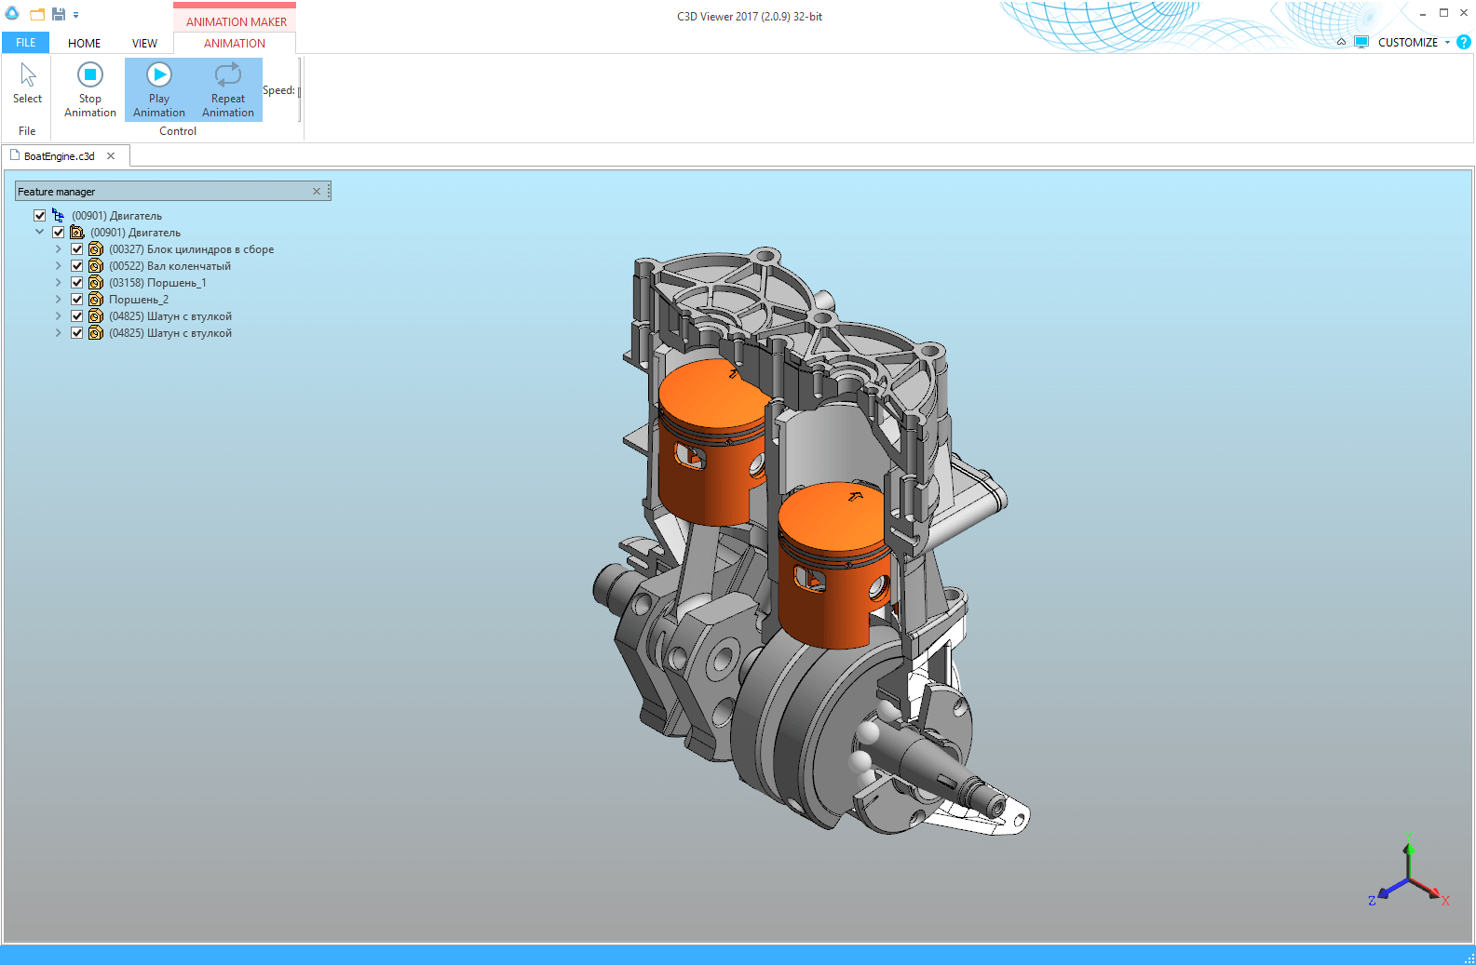The height and width of the screenshot is (965, 1476).
Task: Switch to the HOME ribbon tab
Action: (x=84, y=44)
